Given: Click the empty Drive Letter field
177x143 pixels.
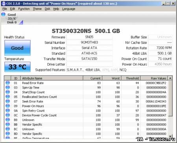Looking at the screenshot, I should pyautogui.click(x=89, y=64).
